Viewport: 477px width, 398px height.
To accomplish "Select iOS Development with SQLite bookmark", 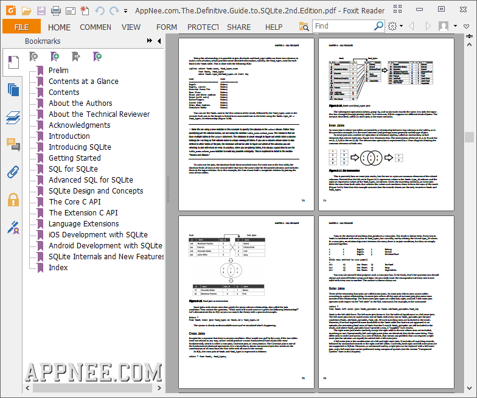I will click(98, 235).
